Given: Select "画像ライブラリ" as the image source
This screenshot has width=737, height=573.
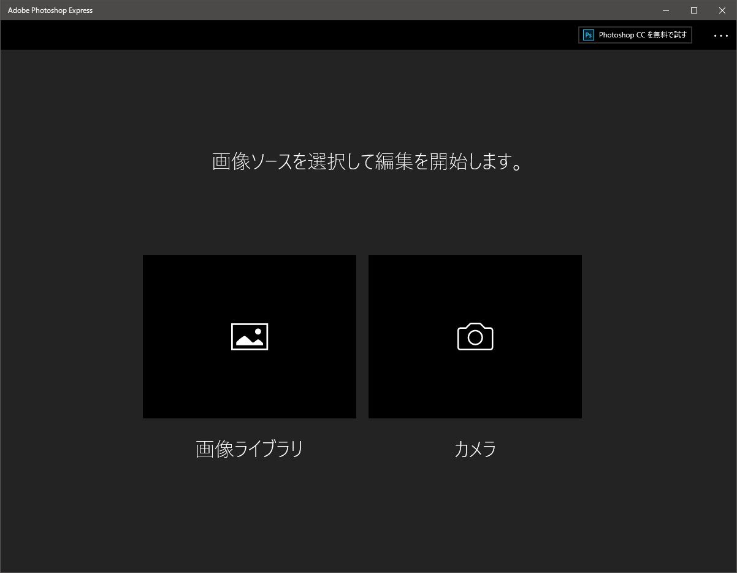Looking at the screenshot, I should tap(250, 448).
